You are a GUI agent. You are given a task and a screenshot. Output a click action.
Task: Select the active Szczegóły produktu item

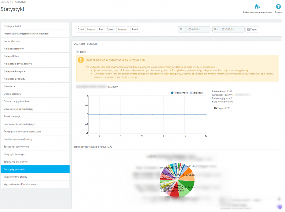pos(35,169)
